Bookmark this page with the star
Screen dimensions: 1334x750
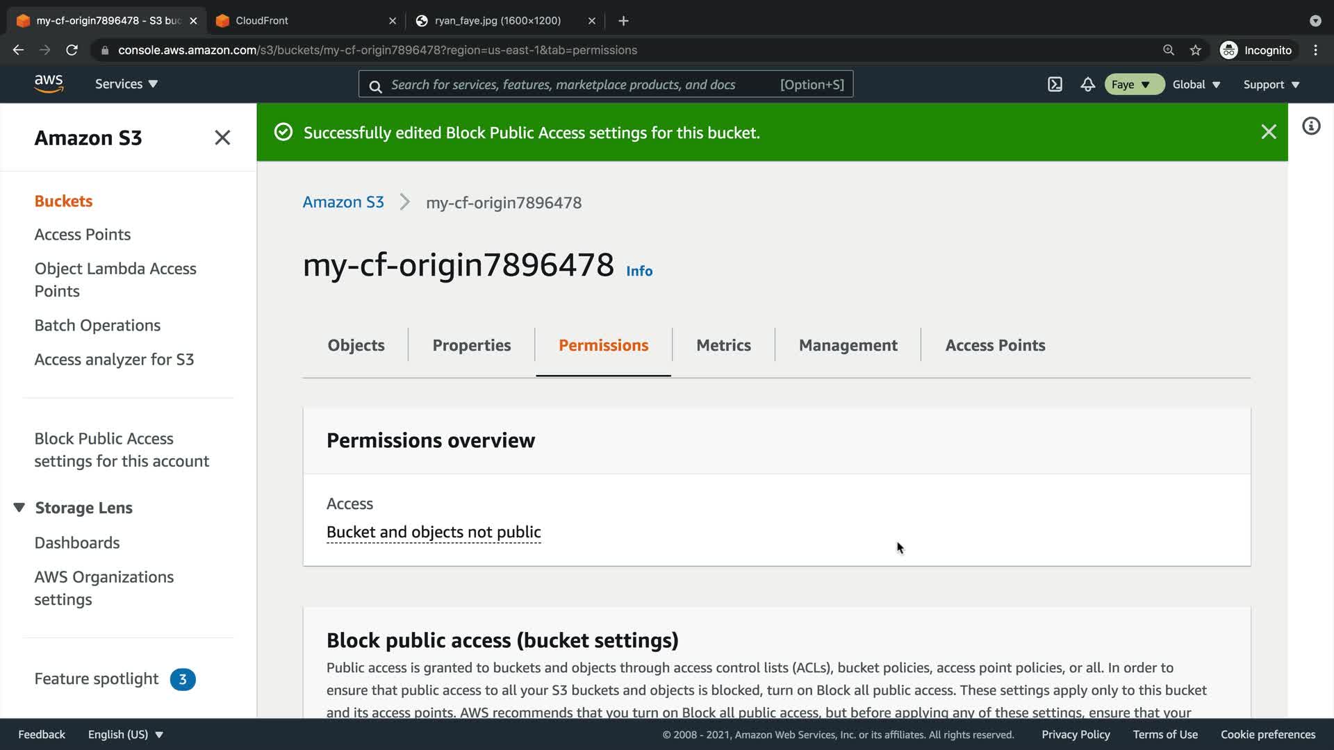(1195, 50)
